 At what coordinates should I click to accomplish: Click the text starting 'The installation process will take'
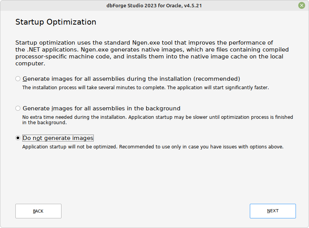click(x=145, y=88)
